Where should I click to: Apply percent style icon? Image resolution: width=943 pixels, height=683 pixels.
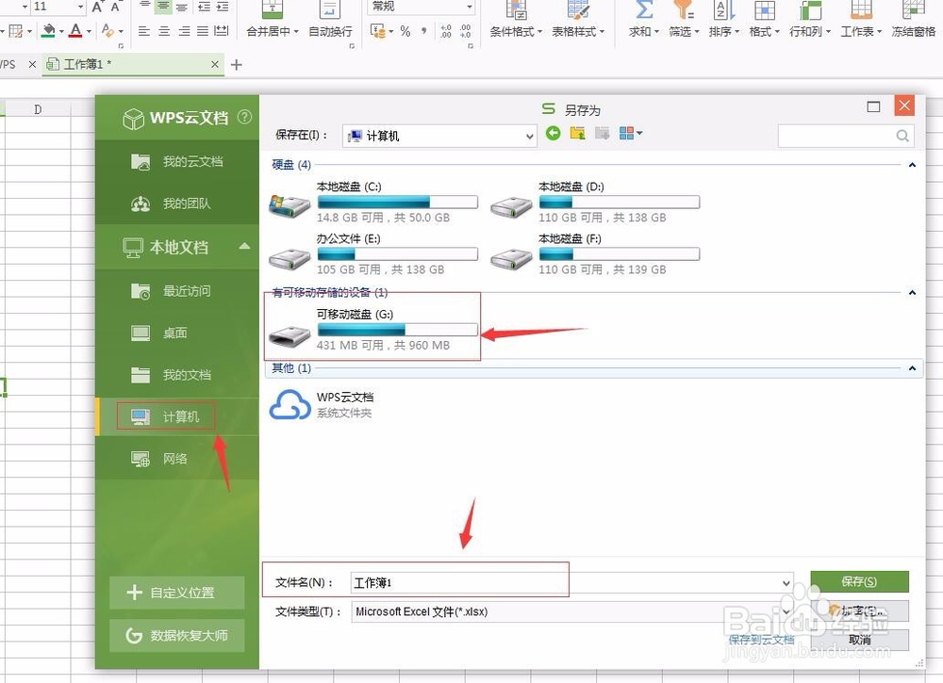coord(405,31)
